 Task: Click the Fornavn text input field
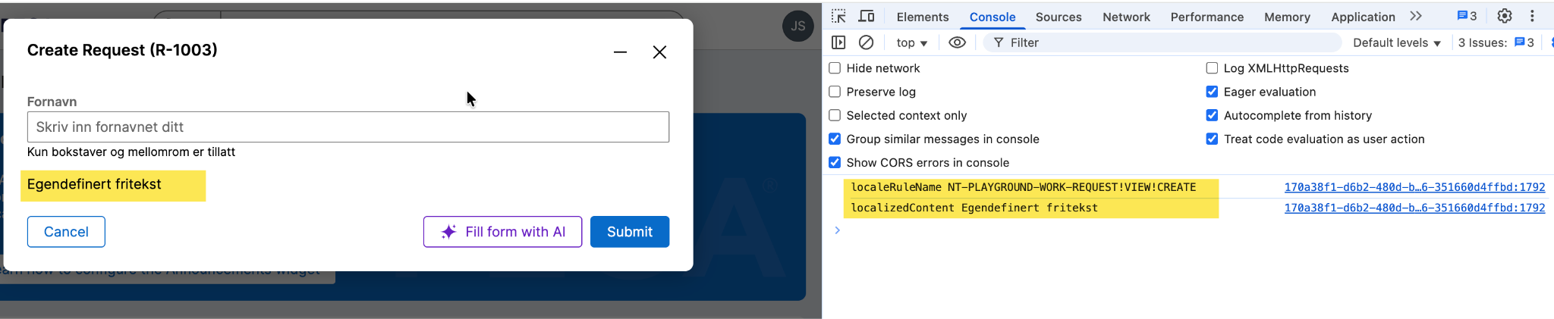click(x=348, y=127)
